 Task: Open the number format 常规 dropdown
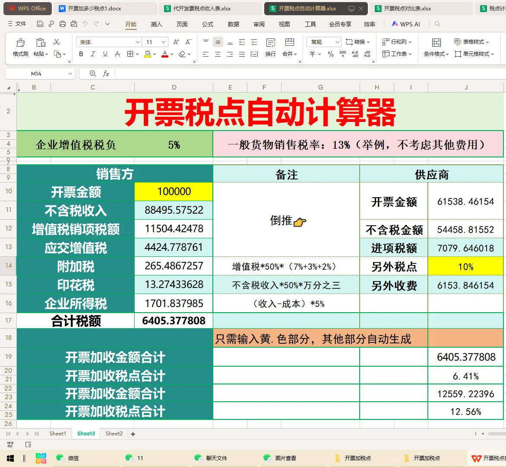pyautogui.click(x=337, y=42)
